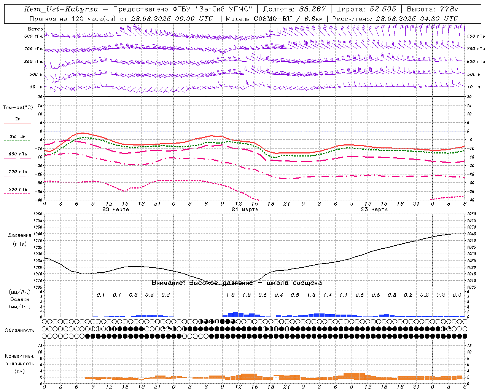Click the 24 марта date label
The height and width of the screenshot is (390, 487).
pyautogui.click(x=245, y=209)
